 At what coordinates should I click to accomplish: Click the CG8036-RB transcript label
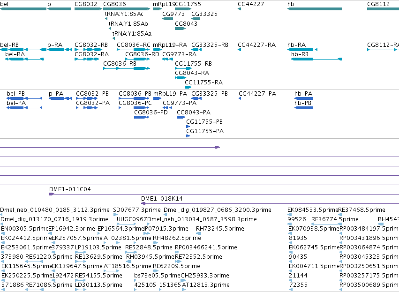(x=120, y=64)
